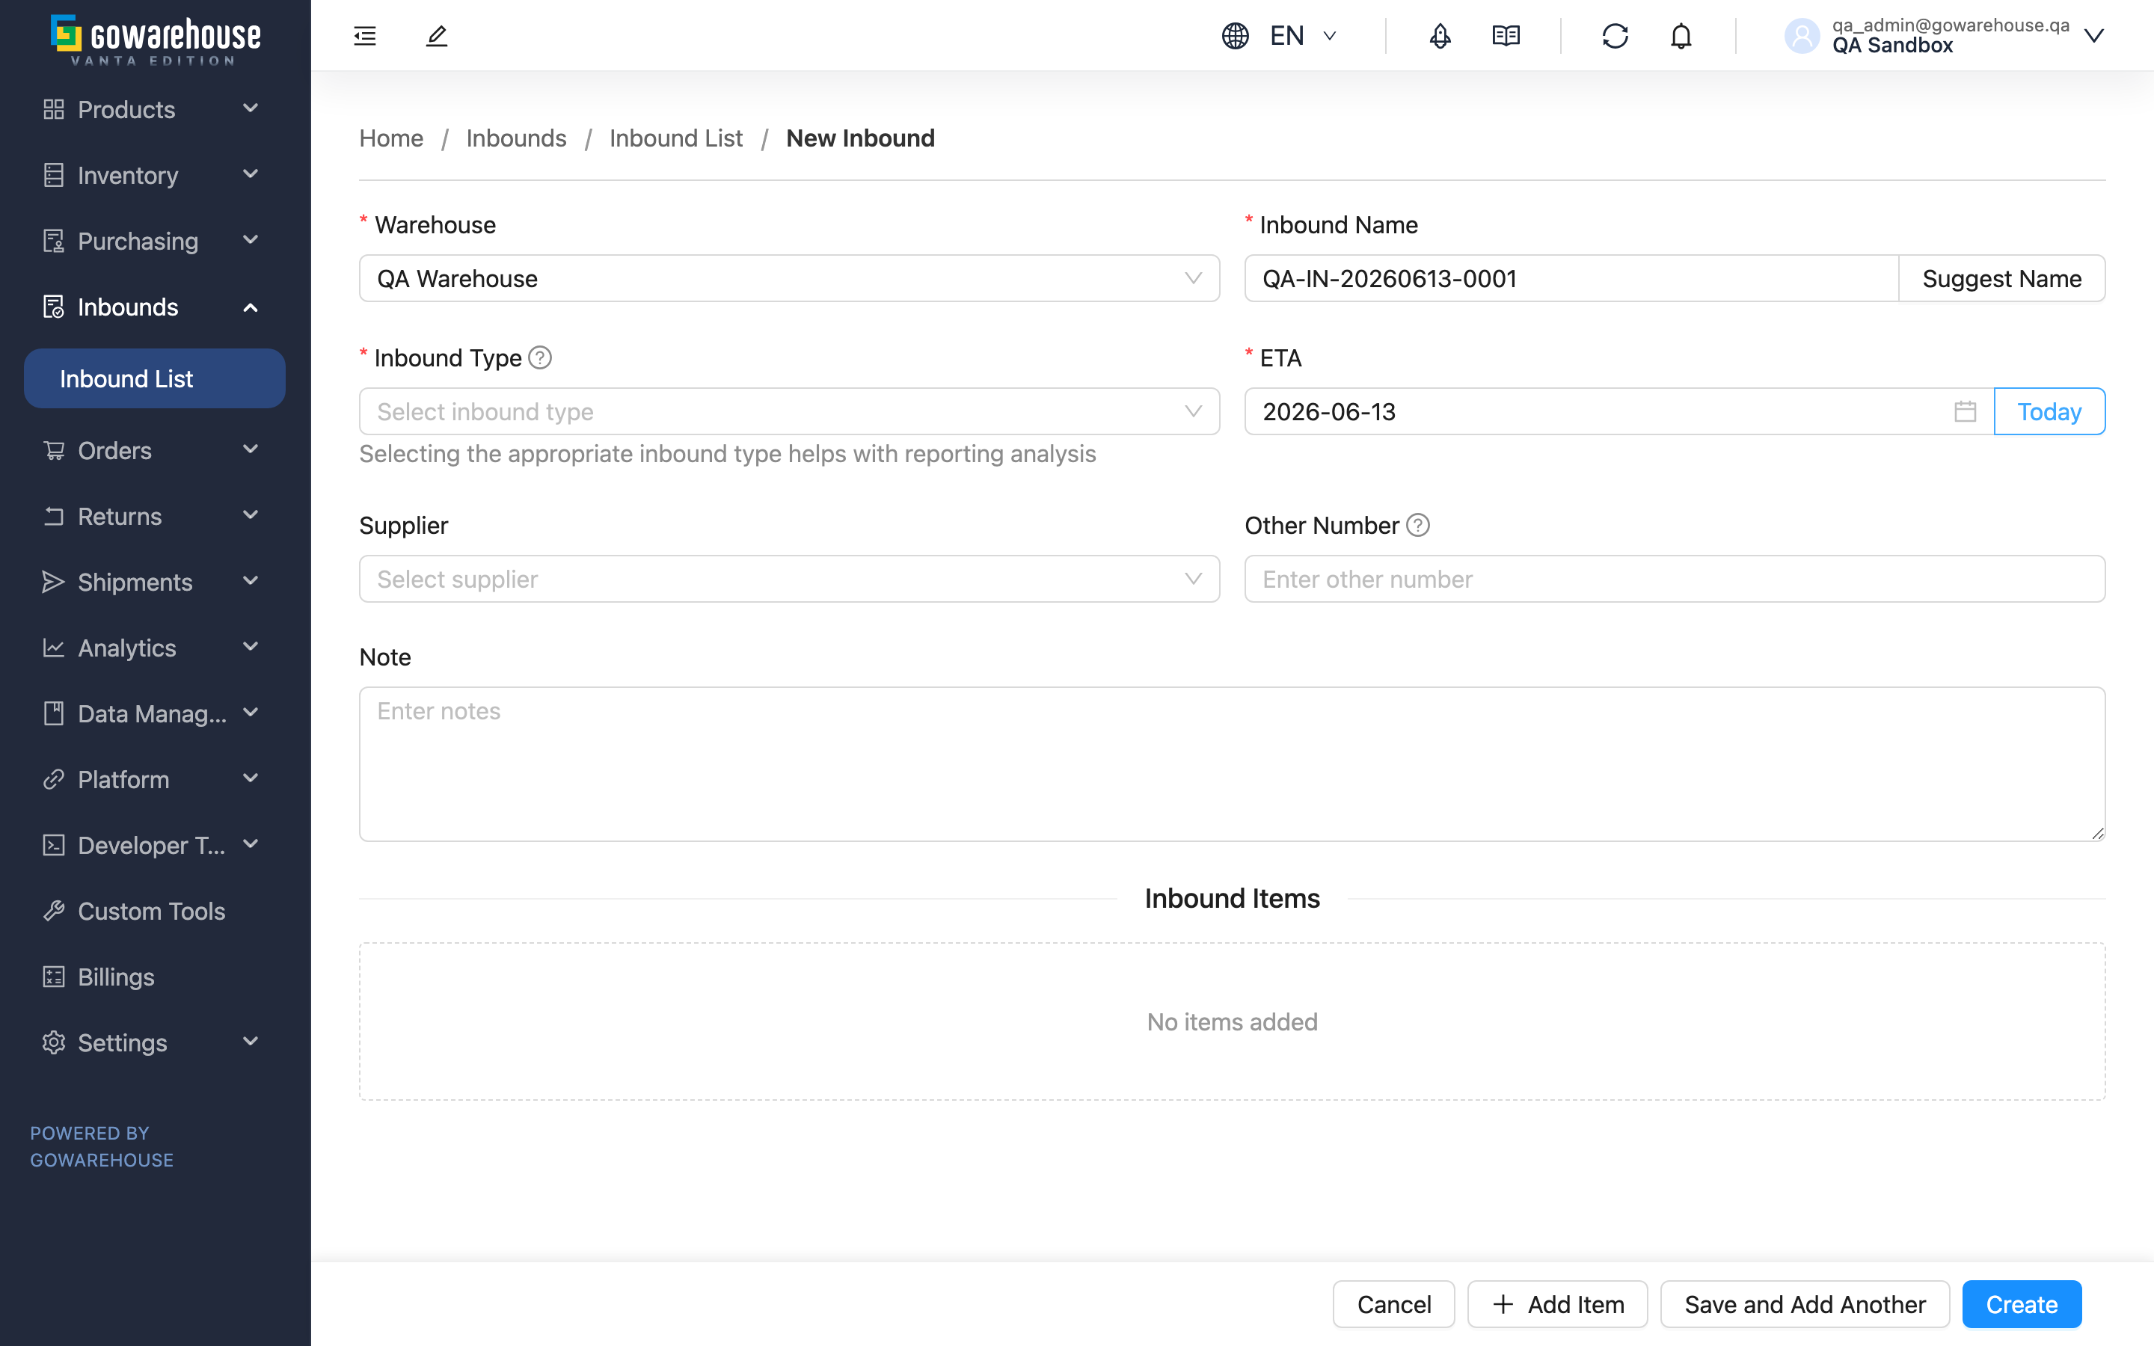Select Inbound List in sidebar
Viewport: 2154px width, 1346px height.
[x=155, y=378]
